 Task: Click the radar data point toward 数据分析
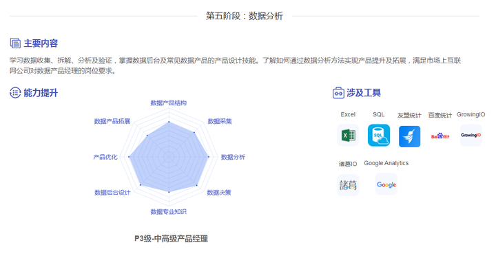pyautogui.click(x=208, y=157)
